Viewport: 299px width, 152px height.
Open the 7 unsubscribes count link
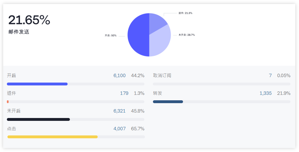click(270, 76)
